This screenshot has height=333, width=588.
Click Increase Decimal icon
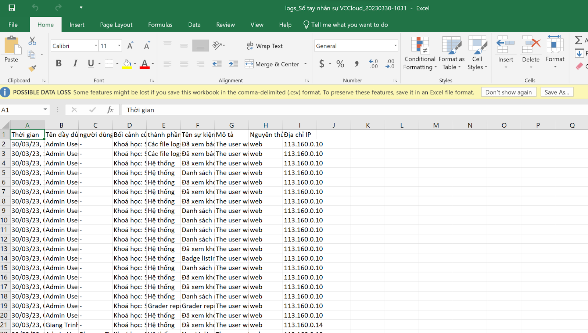[x=373, y=64]
